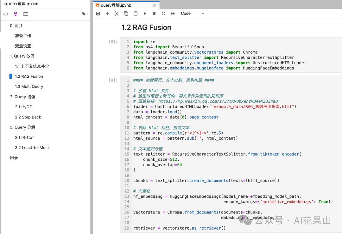
Task: Click the QUERY理解.IPYNB sidebar title
Action: point(22,4)
